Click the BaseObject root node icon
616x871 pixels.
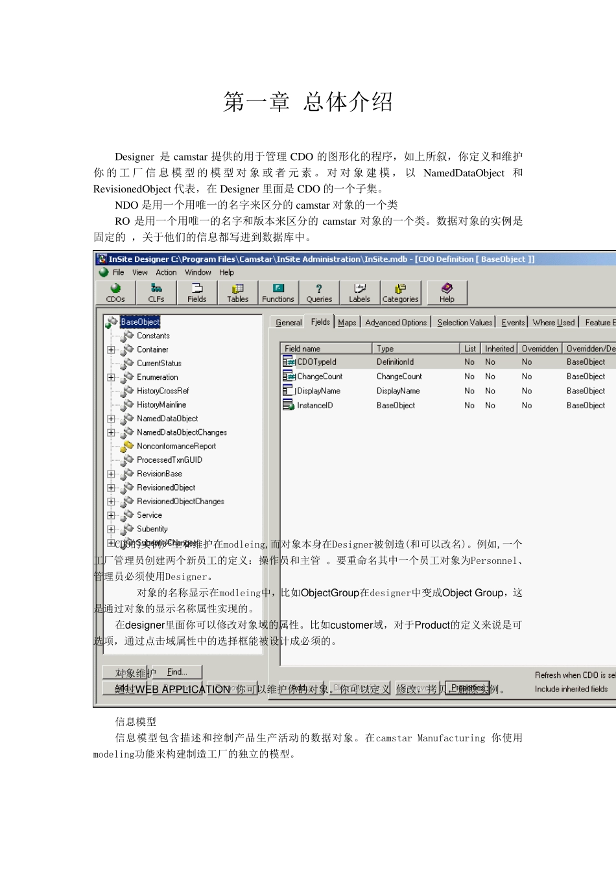click(x=112, y=322)
